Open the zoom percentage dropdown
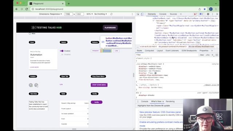This screenshot has height=131, width=233. coord(90,14)
